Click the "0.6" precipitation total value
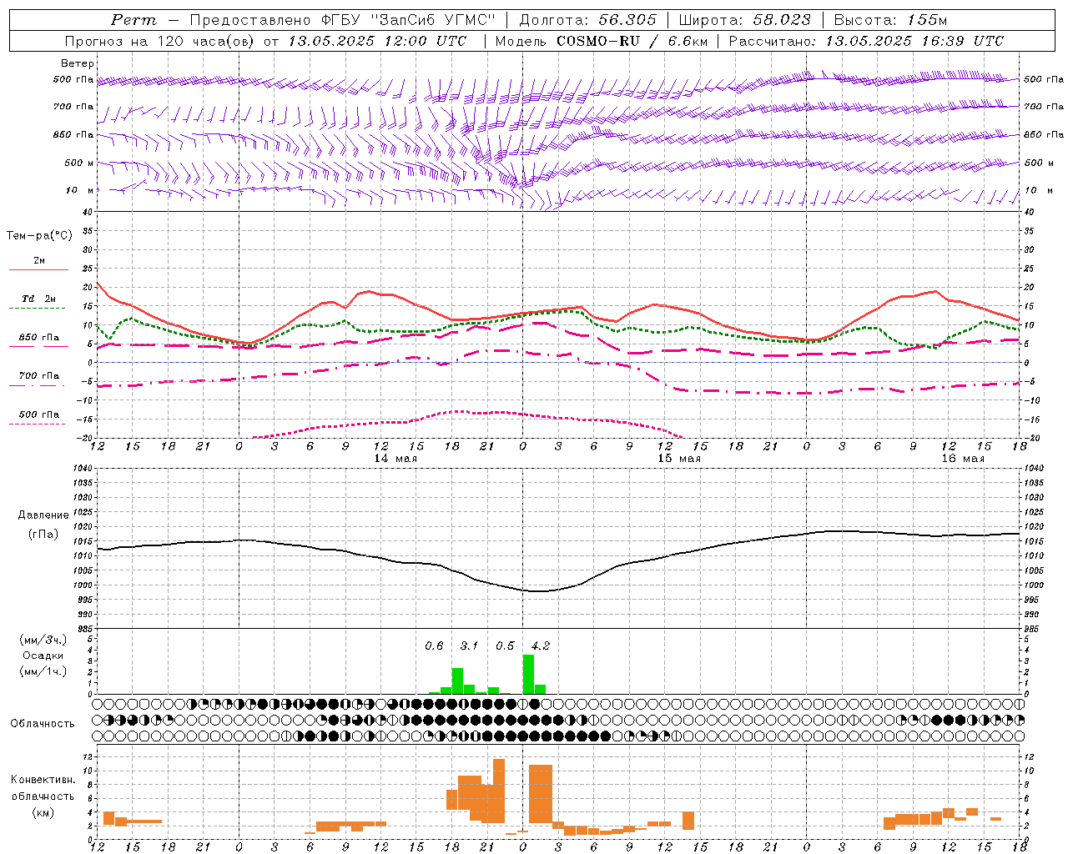1068x854 pixels. (434, 646)
